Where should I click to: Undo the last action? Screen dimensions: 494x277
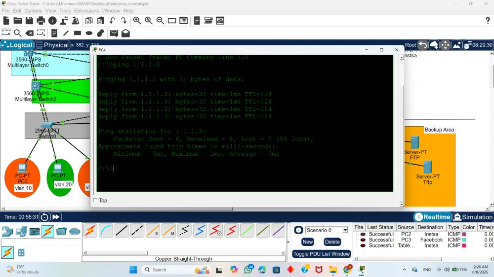point(112,21)
